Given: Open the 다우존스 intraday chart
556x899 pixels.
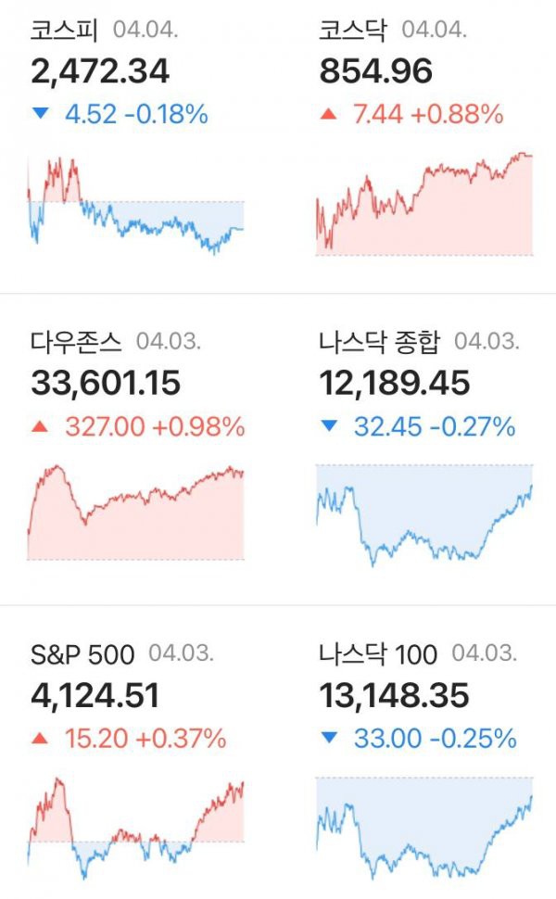Looking at the screenshot, I should tap(136, 512).
